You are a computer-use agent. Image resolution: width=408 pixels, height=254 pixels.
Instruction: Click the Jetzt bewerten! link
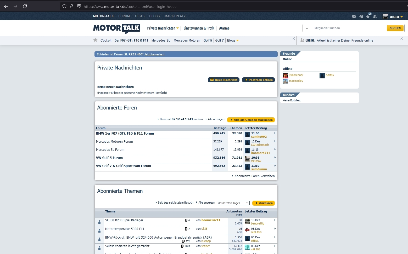click(154, 54)
